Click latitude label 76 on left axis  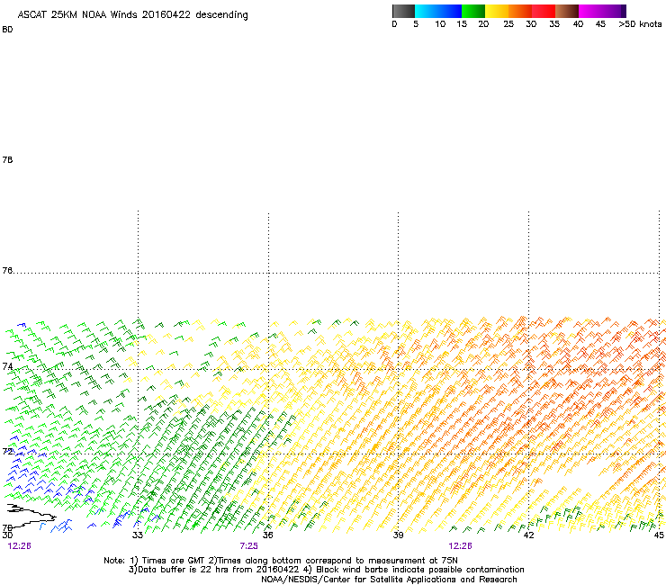point(7,271)
